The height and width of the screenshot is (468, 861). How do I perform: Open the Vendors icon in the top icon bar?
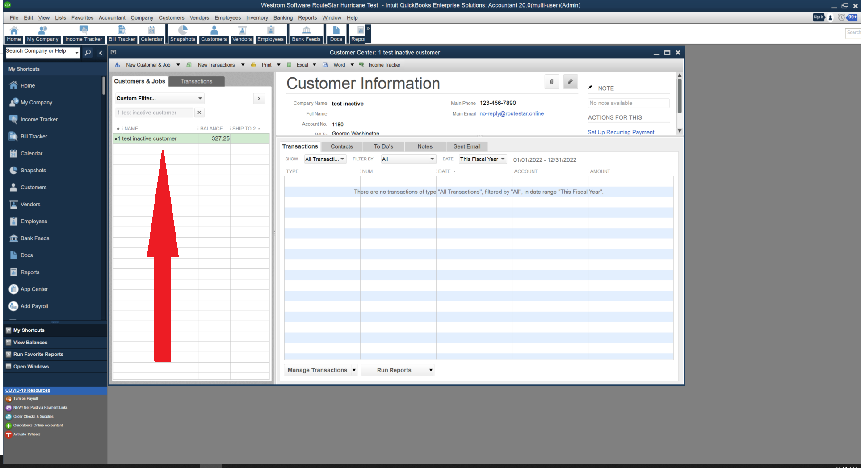pyautogui.click(x=242, y=34)
